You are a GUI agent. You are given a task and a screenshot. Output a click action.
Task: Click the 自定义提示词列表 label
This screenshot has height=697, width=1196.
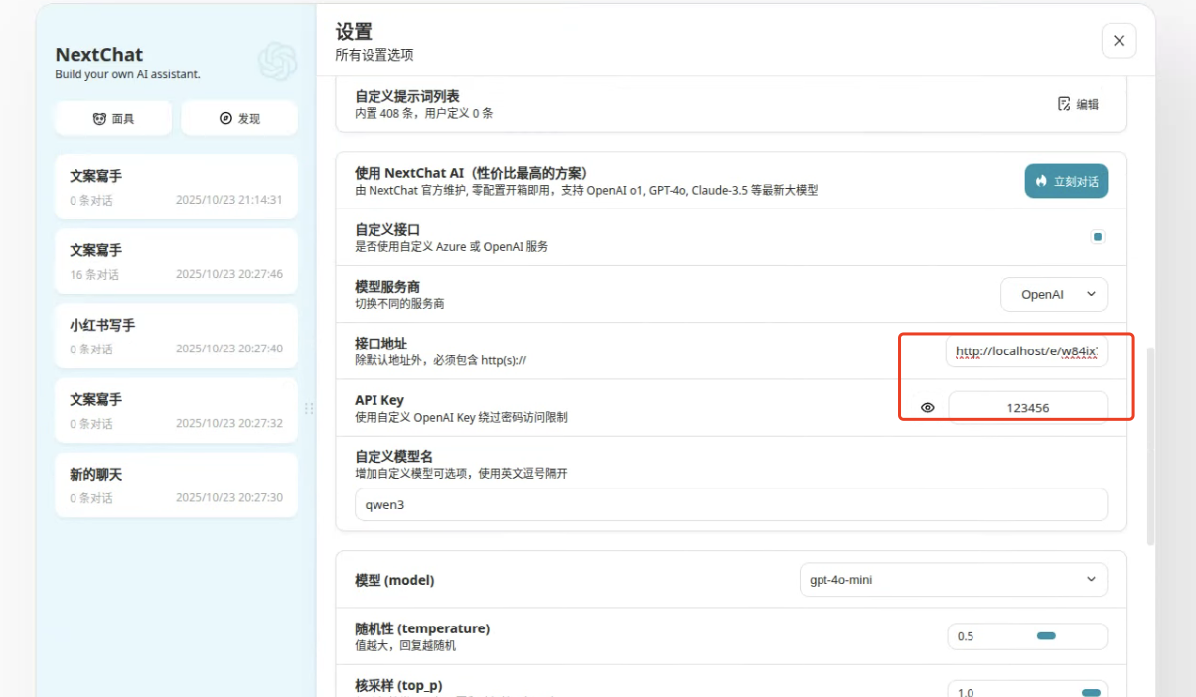click(x=407, y=96)
